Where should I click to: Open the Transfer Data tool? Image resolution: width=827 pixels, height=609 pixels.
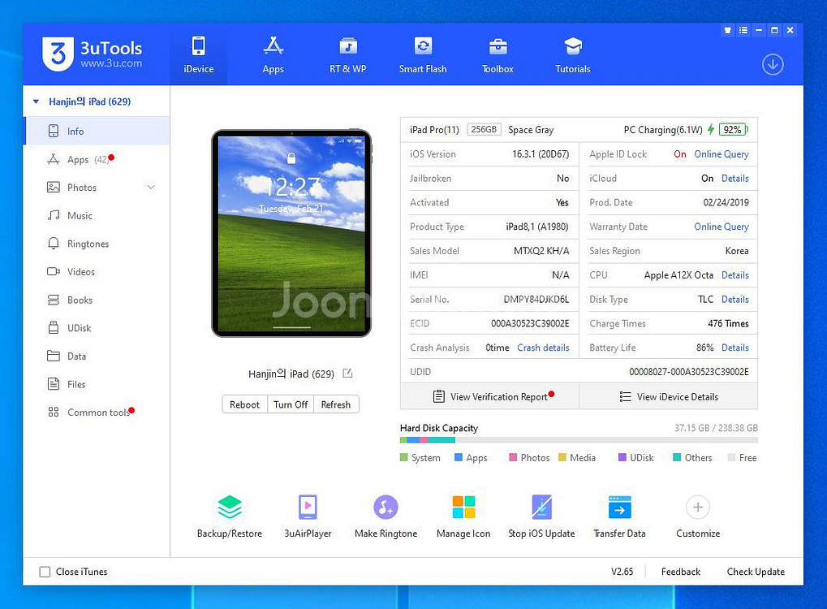[618, 514]
